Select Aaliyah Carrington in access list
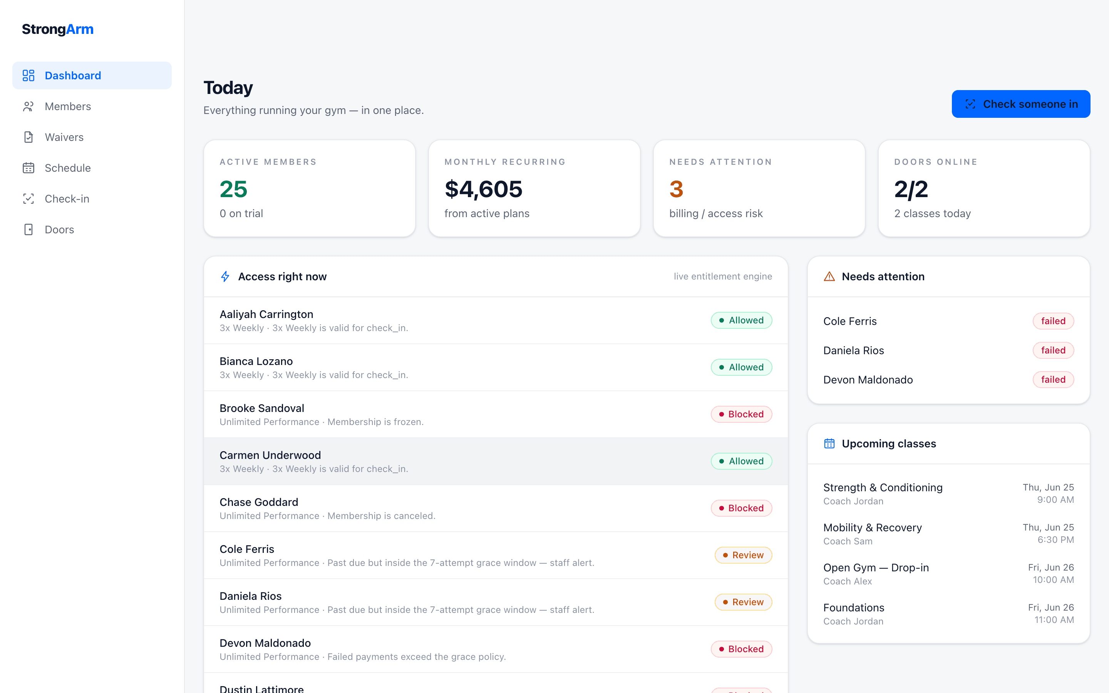This screenshot has width=1109, height=693. click(496, 320)
